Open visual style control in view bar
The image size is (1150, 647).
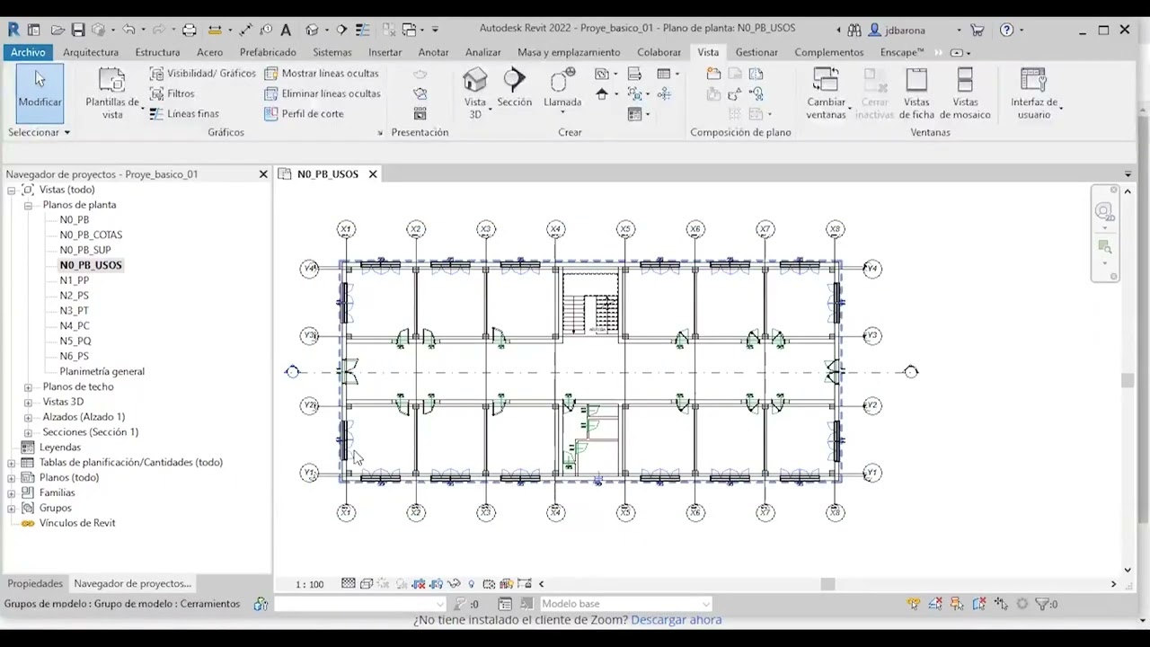367,584
